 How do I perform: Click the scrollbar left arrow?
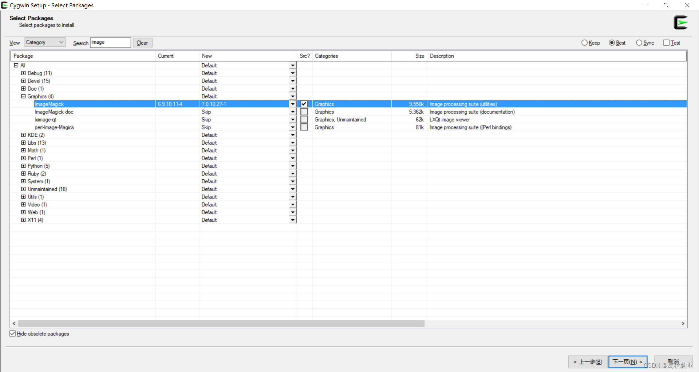click(x=14, y=323)
